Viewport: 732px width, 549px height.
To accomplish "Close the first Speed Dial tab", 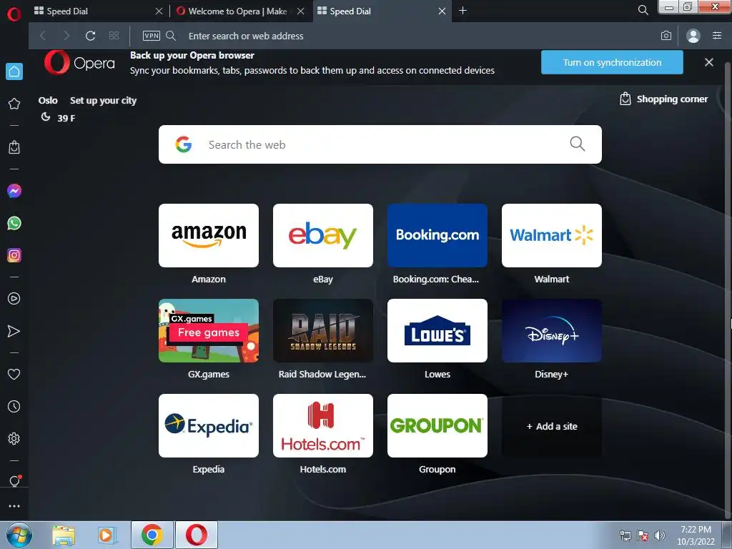I will click(x=159, y=11).
